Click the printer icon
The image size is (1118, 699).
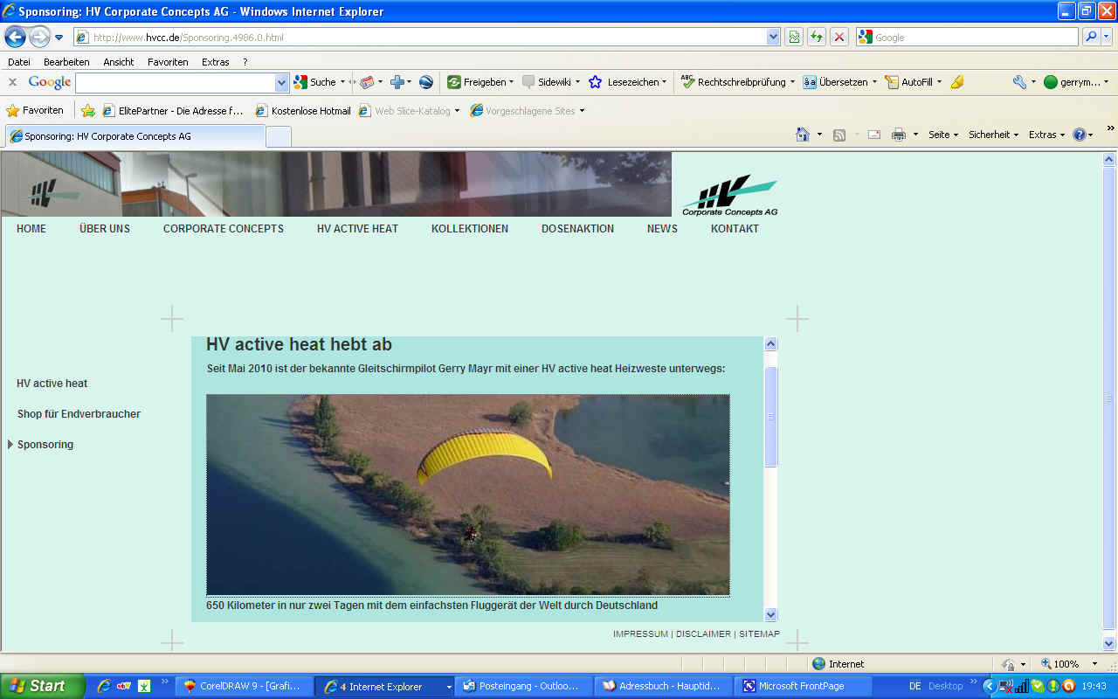(x=898, y=135)
